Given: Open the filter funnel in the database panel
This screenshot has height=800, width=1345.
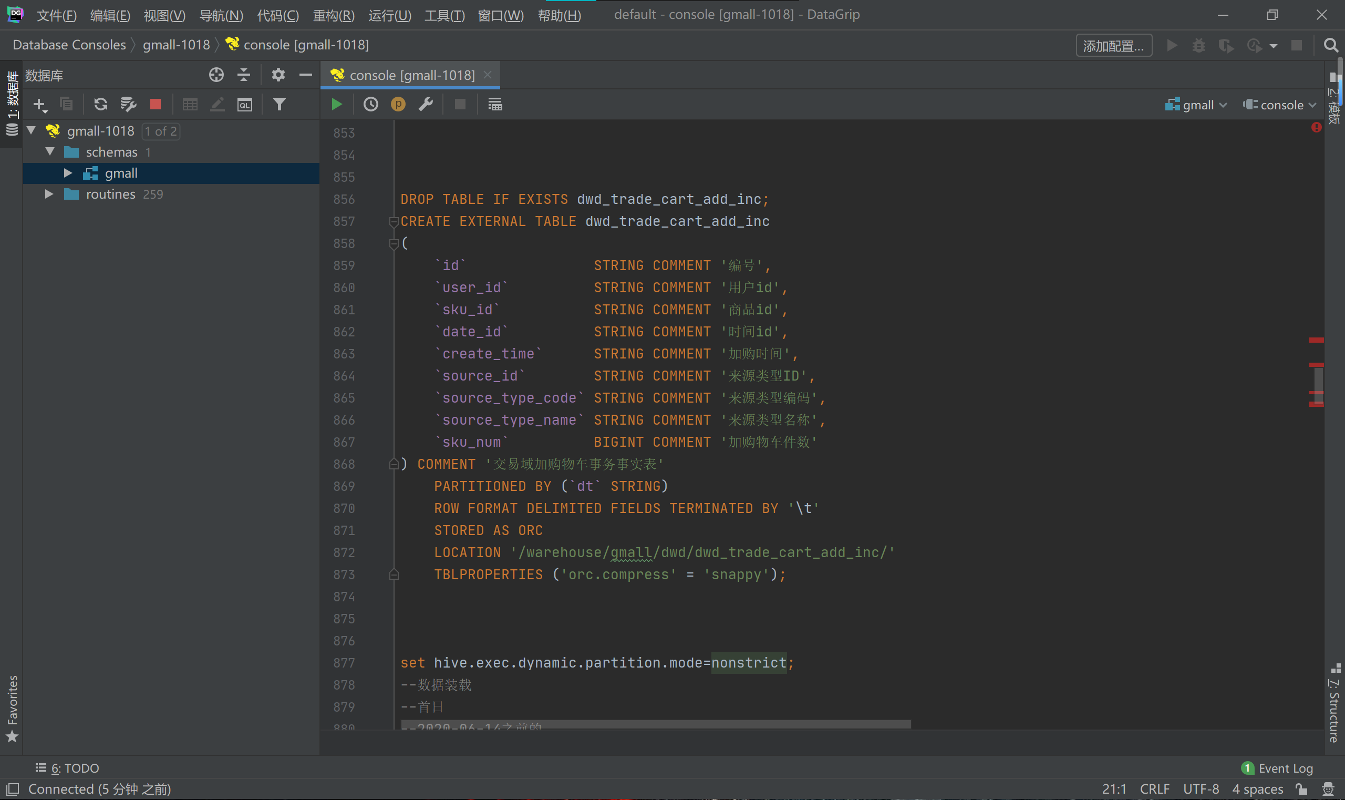Looking at the screenshot, I should [x=279, y=104].
